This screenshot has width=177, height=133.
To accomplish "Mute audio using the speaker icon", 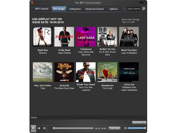I will pos(126,128).
